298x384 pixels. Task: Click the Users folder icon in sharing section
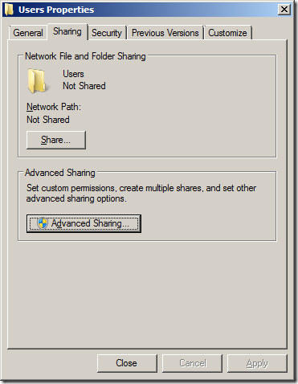(37, 80)
